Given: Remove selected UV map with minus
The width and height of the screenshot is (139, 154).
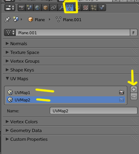Looking at the screenshot, I should click(134, 97).
